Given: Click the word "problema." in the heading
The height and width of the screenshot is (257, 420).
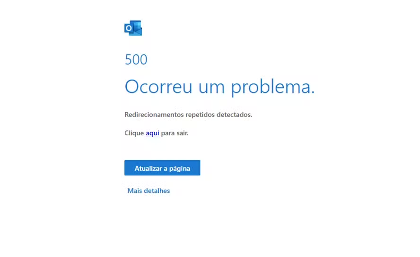Looking at the screenshot, I should (x=273, y=87).
